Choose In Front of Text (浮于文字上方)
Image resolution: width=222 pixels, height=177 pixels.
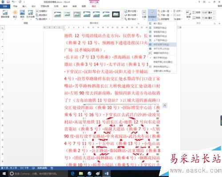163,49
